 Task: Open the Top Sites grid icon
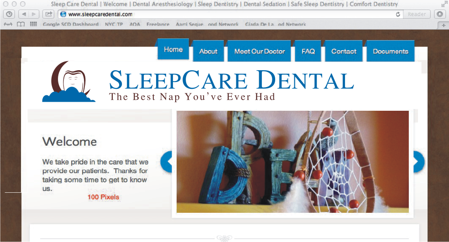point(33,24)
